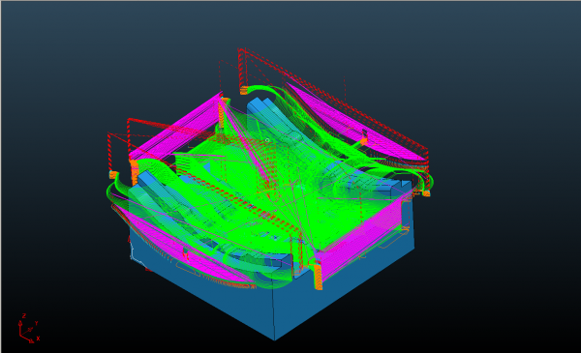This screenshot has height=353, width=581.
Task: Click the XYZ axis triad icon
Action: [x=29, y=329]
